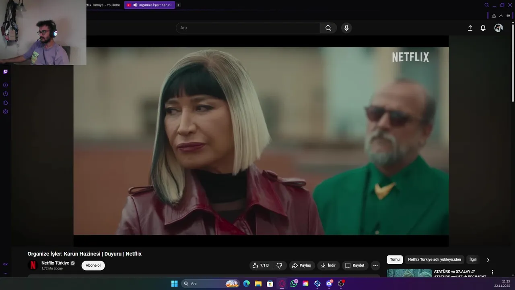Focus the YouTube Ara search field
Image resolution: width=515 pixels, height=290 pixels.
(248, 28)
